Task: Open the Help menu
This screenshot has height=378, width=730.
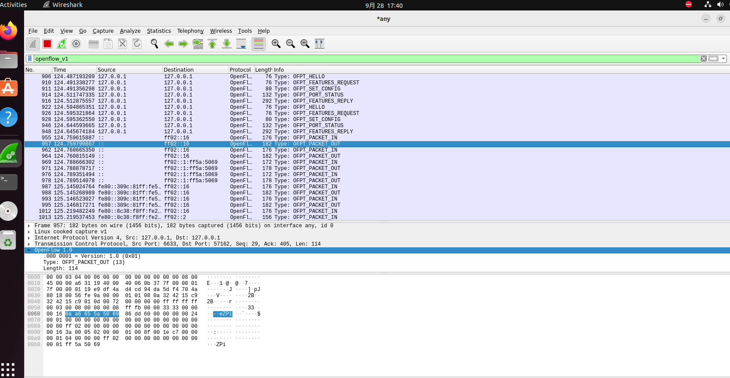Action: [x=263, y=31]
